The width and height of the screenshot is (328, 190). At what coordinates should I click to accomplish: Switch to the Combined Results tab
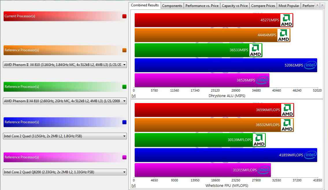[x=145, y=5]
